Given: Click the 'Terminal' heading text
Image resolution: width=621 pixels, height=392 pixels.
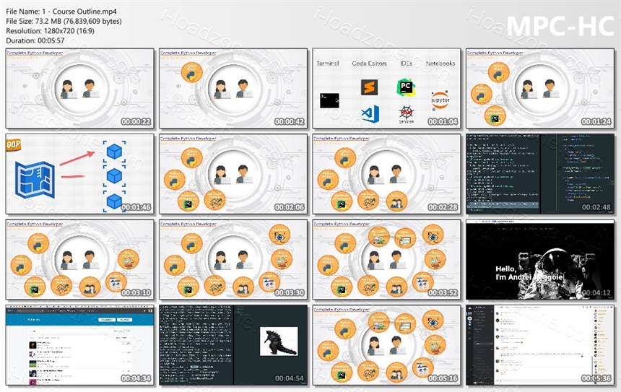Looking at the screenshot, I should point(328,64).
